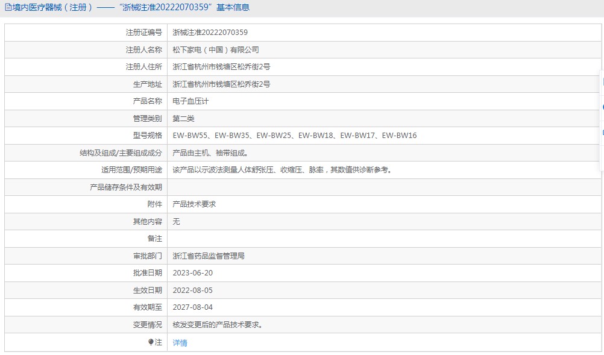Click the 型号规格 row label
The image size is (604, 355).
point(148,136)
